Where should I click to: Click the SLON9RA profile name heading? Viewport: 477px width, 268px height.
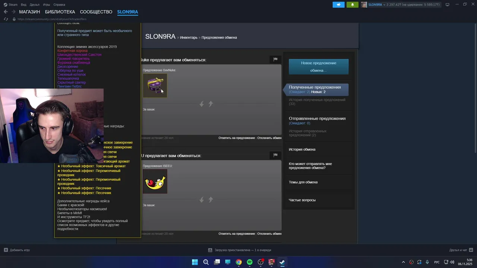point(160,36)
